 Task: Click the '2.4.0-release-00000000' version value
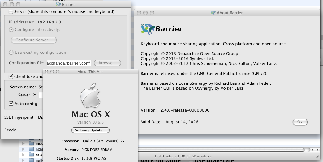[x=185, y=110]
